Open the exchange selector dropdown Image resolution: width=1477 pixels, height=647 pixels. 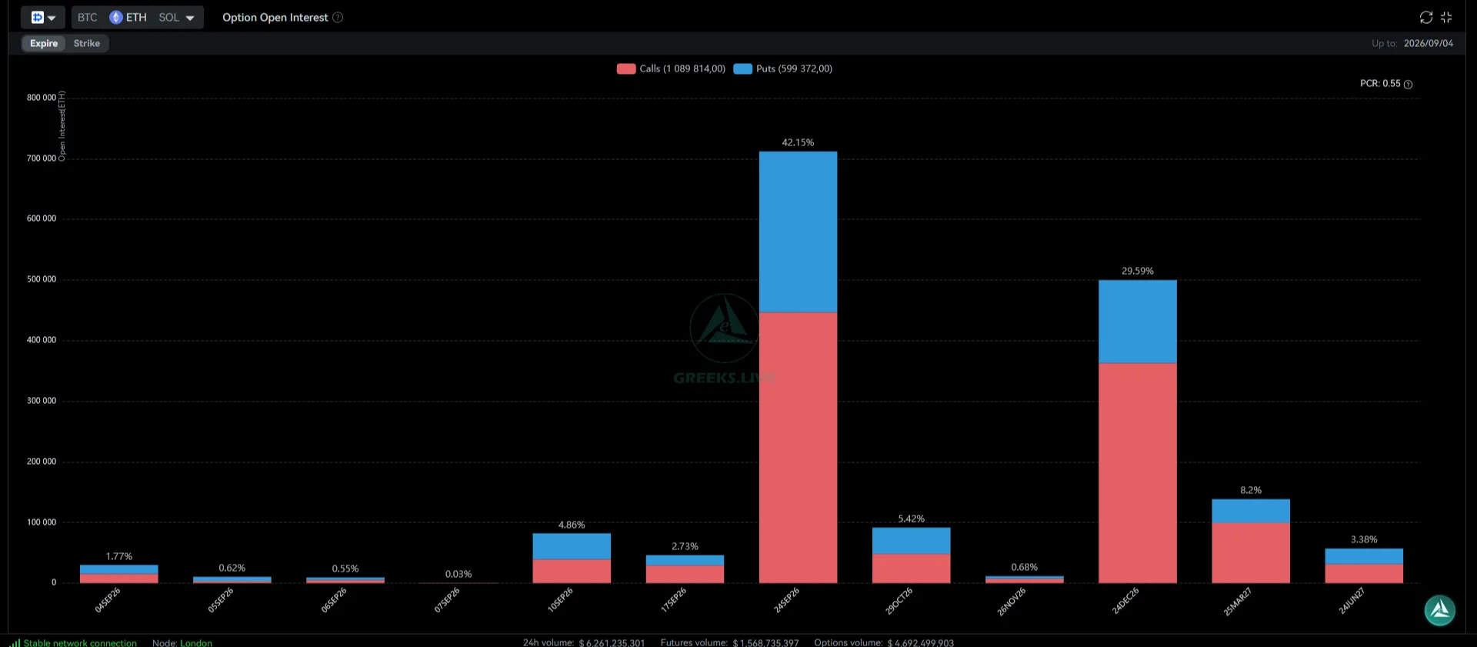(x=43, y=17)
